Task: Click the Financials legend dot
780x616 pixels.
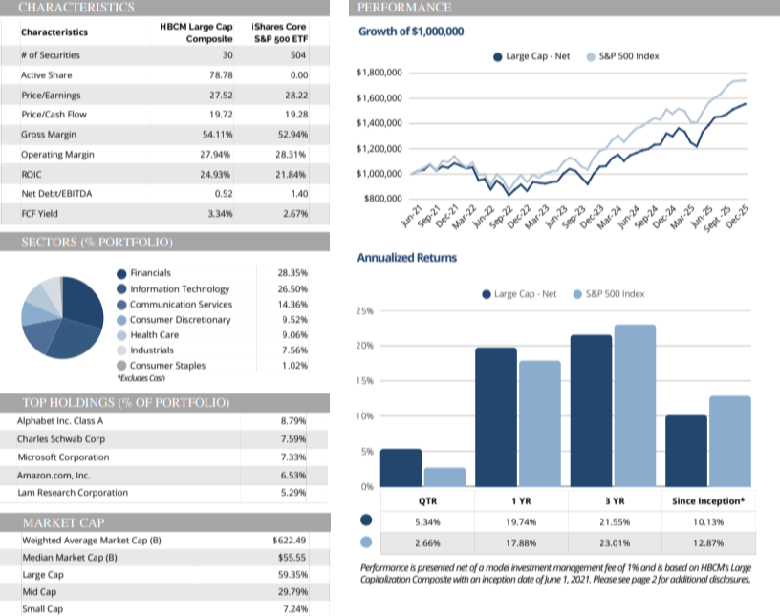Action: pyautogui.click(x=120, y=273)
